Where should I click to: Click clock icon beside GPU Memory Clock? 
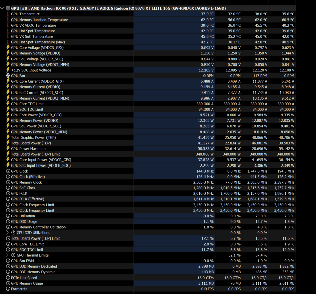pyautogui.click(x=8, y=182)
